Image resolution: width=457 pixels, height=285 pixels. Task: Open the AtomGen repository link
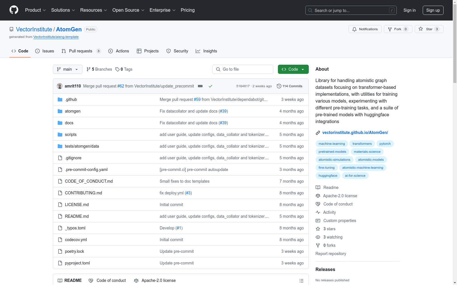coord(69,29)
